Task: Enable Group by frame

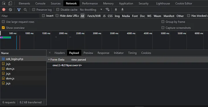Action: click(x=163, y=22)
